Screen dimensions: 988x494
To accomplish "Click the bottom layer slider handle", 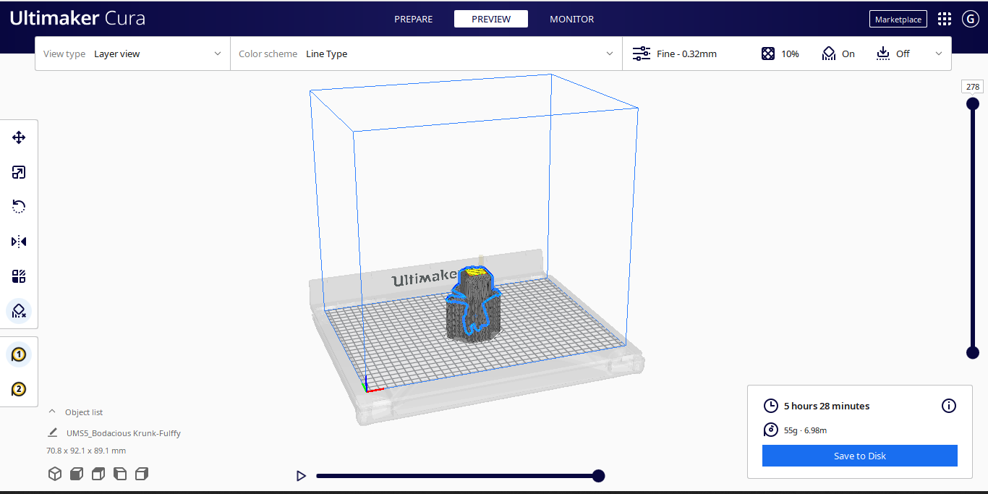I will click(x=973, y=352).
